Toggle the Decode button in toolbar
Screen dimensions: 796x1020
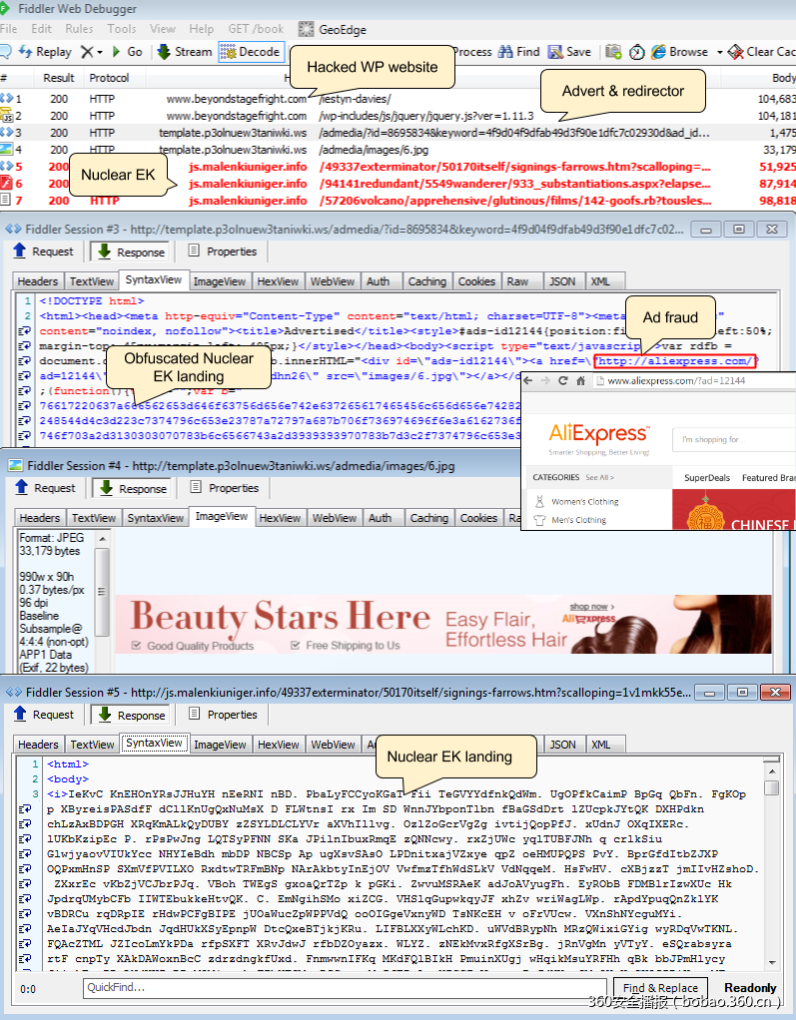[x=251, y=52]
